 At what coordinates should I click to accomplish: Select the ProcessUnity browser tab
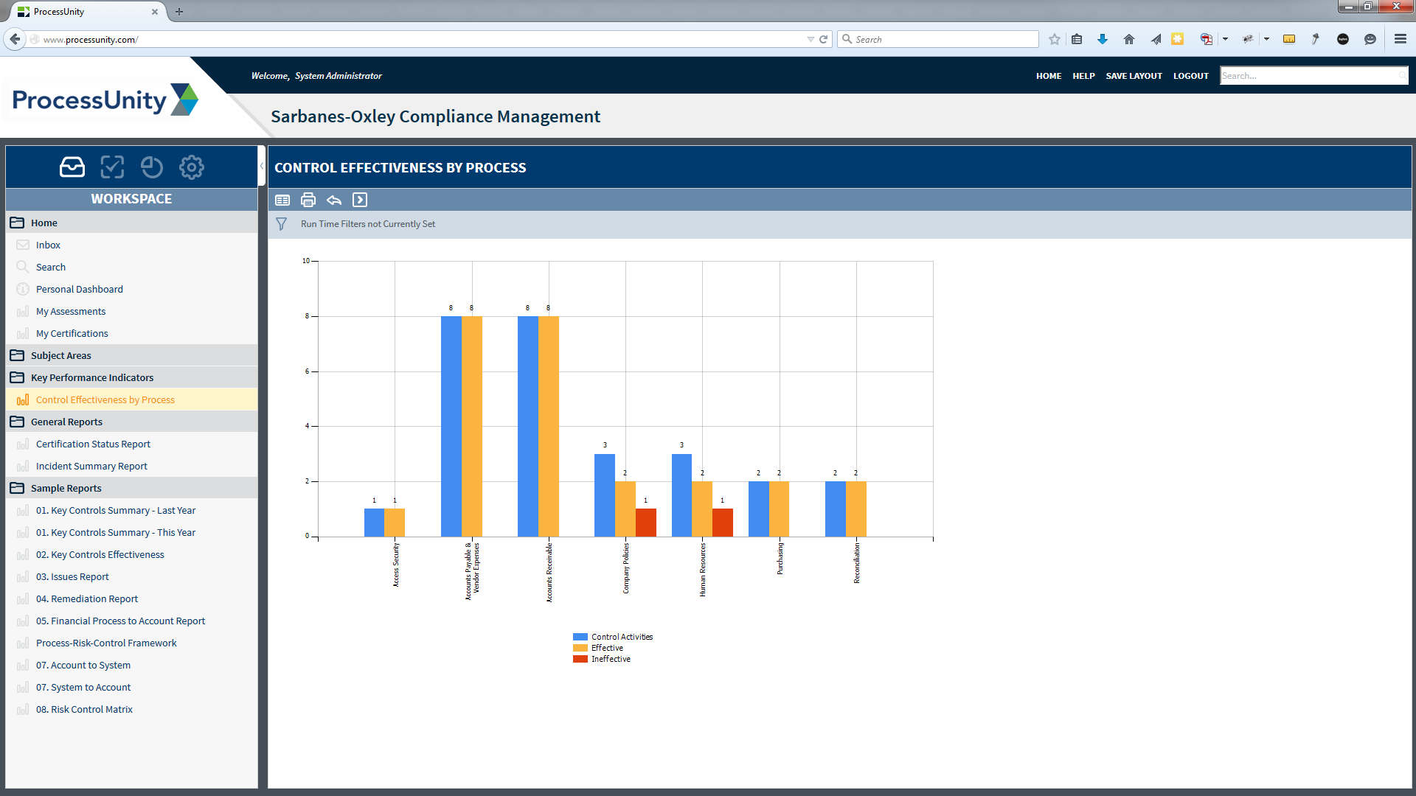[x=87, y=12]
